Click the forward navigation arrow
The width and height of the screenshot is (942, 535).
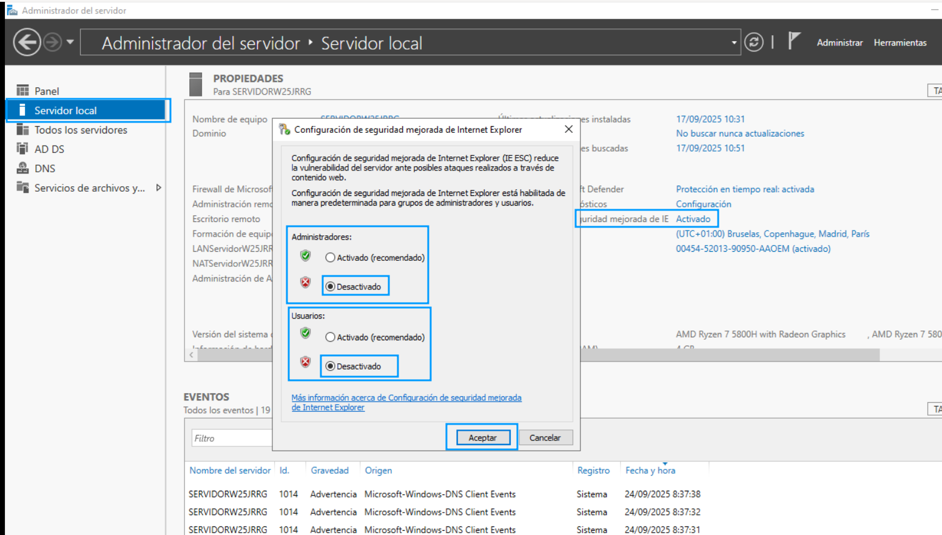pos(53,42)
